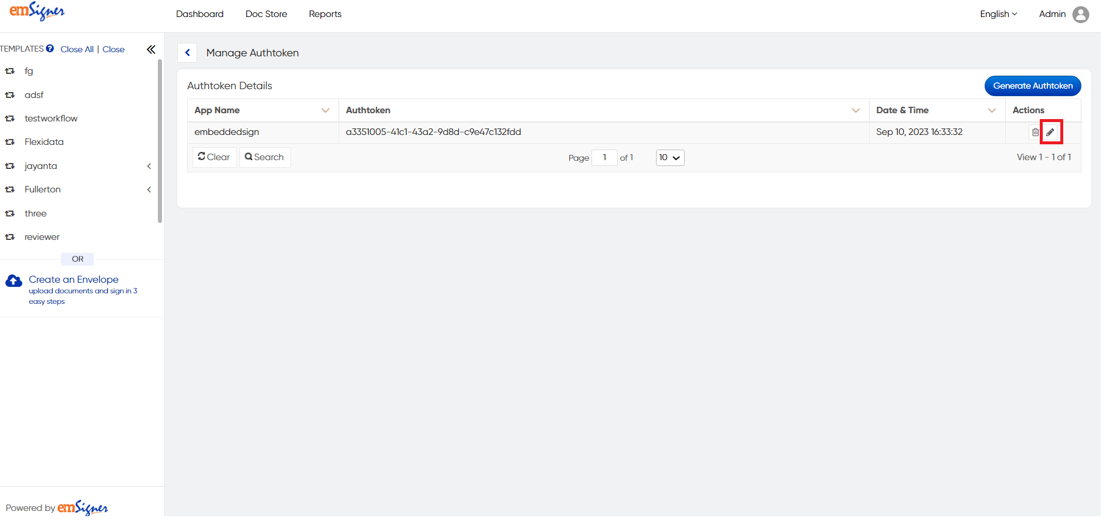Open the Date & Time column dropdown
1109x525 pixels.
[992, 110]
